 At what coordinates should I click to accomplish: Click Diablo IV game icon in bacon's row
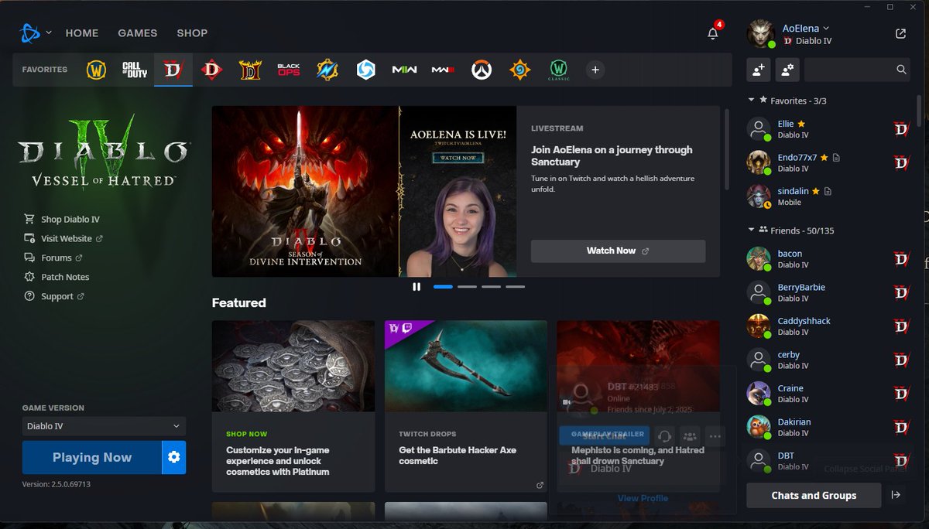[x=901, y=259]
